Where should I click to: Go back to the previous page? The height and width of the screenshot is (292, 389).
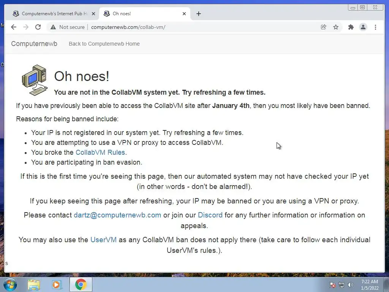[14, 27]
